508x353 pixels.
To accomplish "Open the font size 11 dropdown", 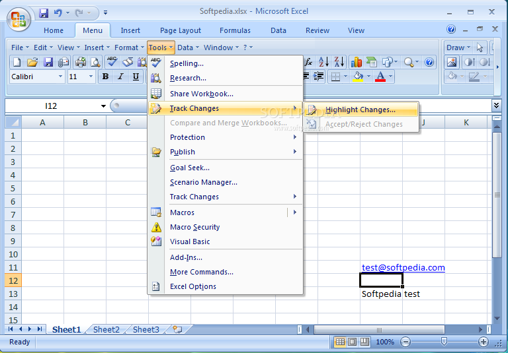I will pos(91,77).
